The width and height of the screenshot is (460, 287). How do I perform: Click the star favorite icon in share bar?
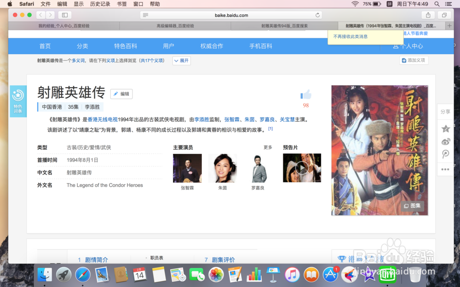[446, 129]
